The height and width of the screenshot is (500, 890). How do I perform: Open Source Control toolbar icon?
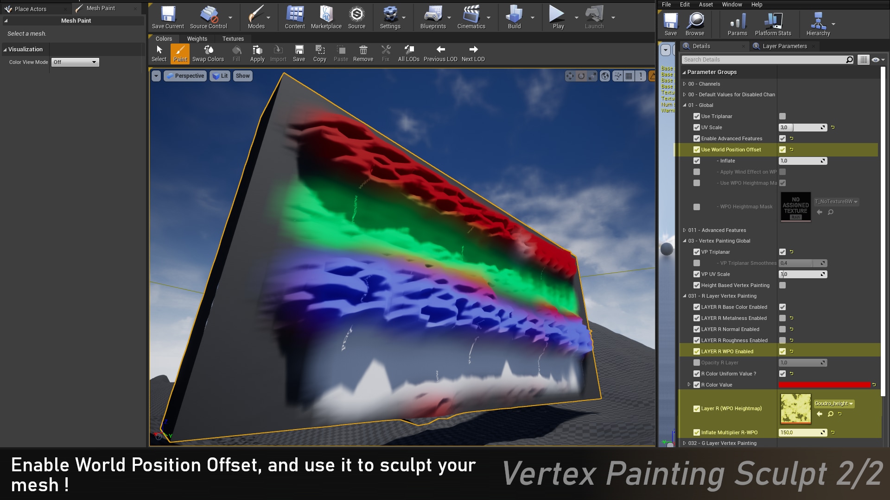click(x=209, y=18)
